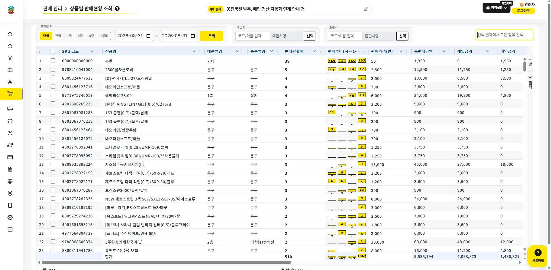Select the 1주 date range tab
This screenshot has width=551, height=270.
pos(70,36)
